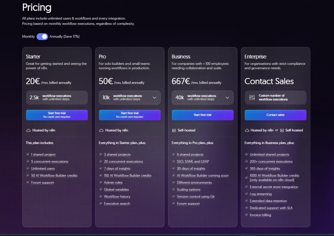Click the Execution search feature

click(117, 204)
